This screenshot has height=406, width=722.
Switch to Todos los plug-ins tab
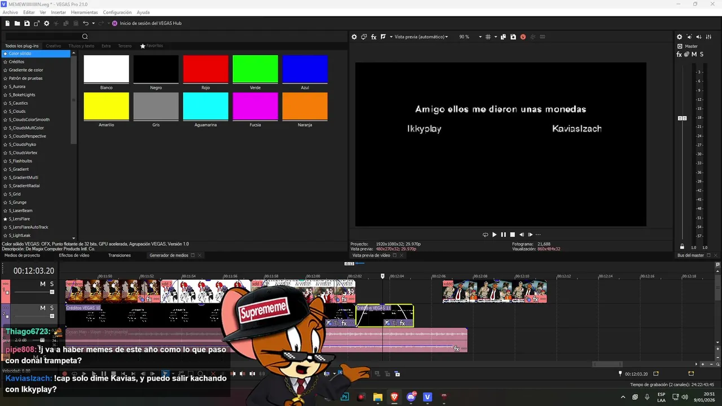22,46
